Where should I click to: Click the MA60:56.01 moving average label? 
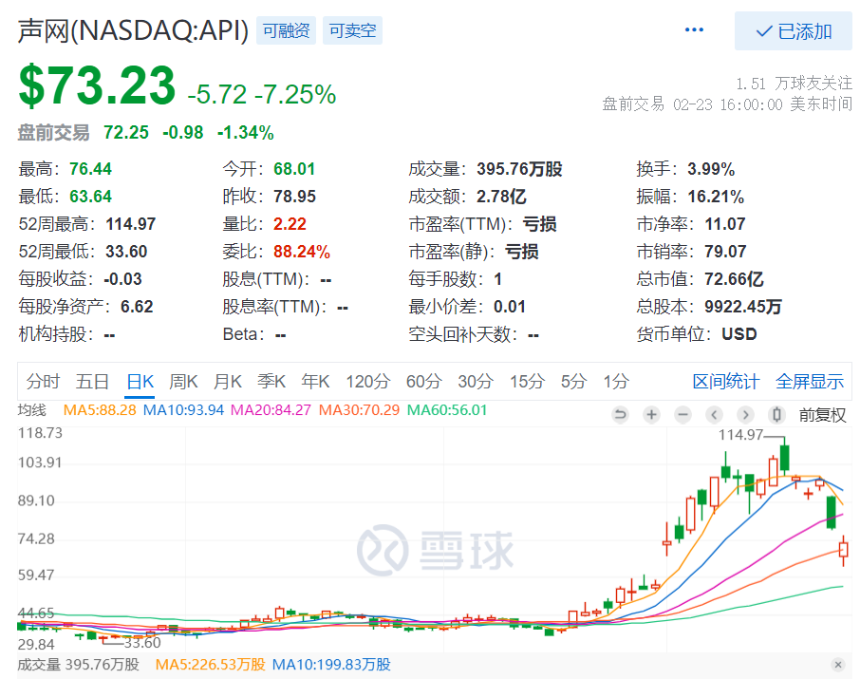[447, 410]
